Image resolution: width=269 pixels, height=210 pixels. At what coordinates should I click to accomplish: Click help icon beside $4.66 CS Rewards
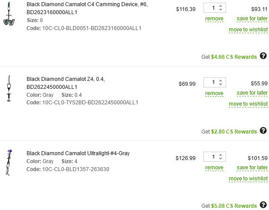pyautogui.click(x=263, y=56)
